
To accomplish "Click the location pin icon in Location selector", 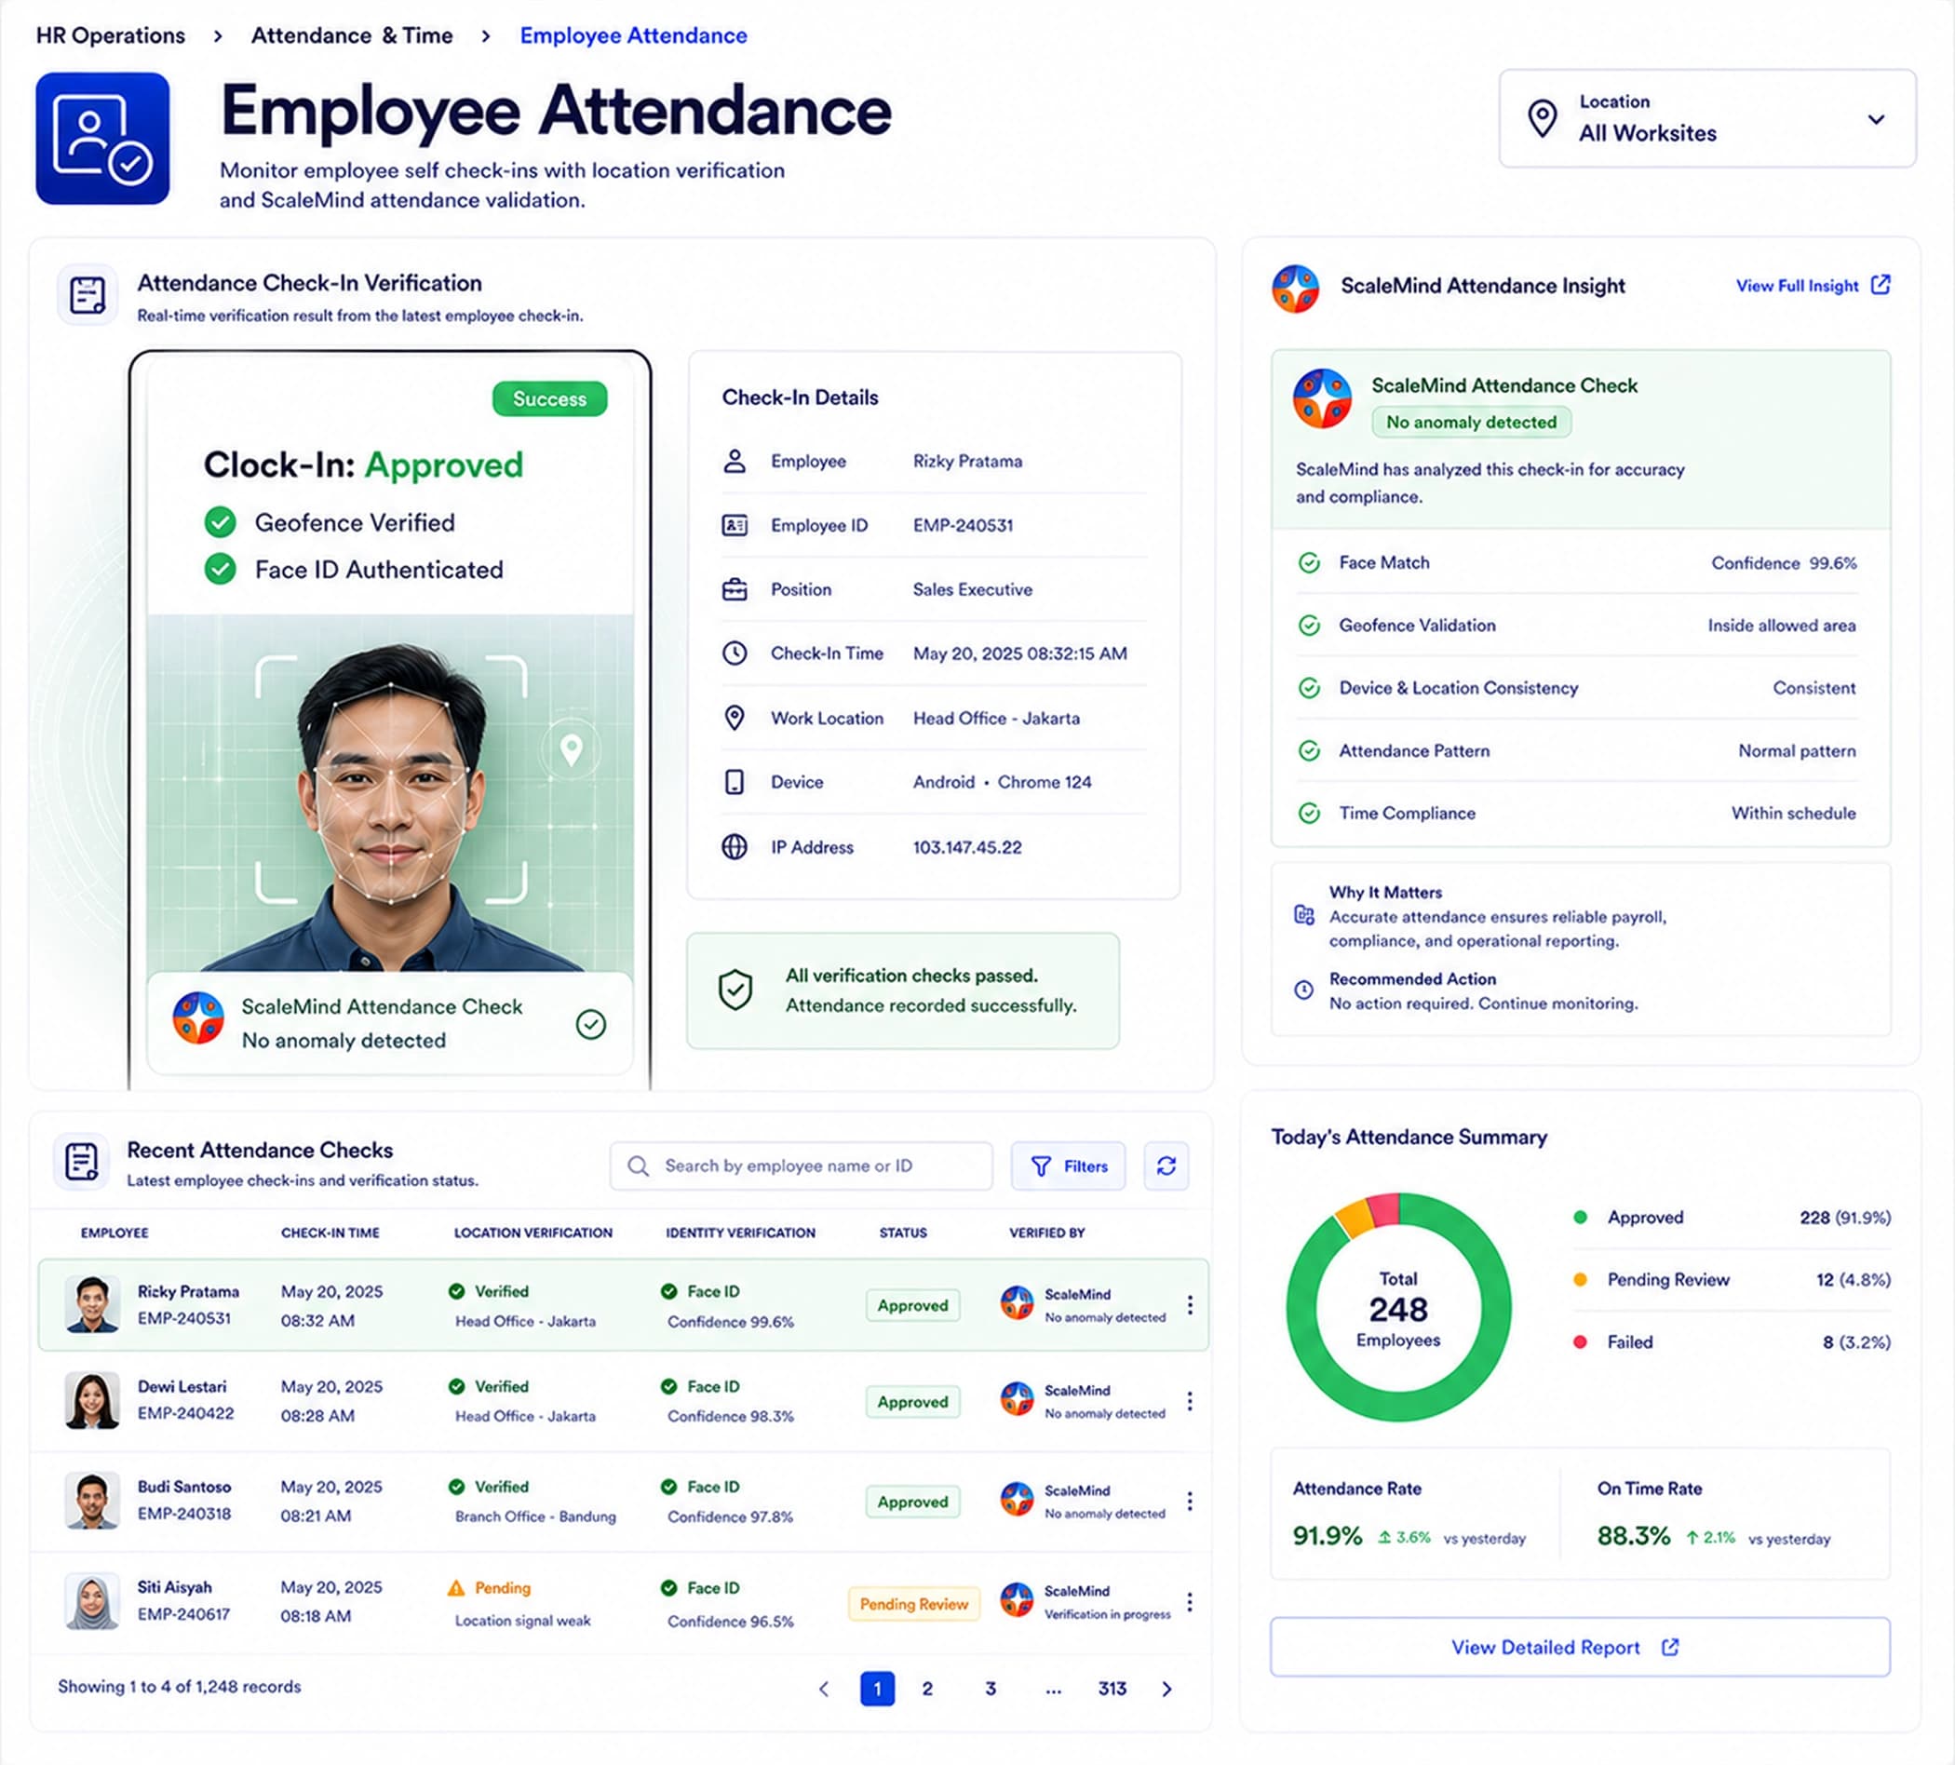I will [x=1542, y=118].
